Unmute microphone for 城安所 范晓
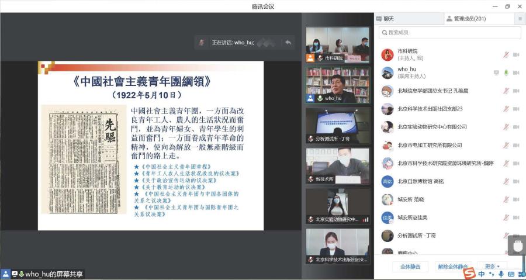Viewport: 526px width, 280px height. pos(506,199)
